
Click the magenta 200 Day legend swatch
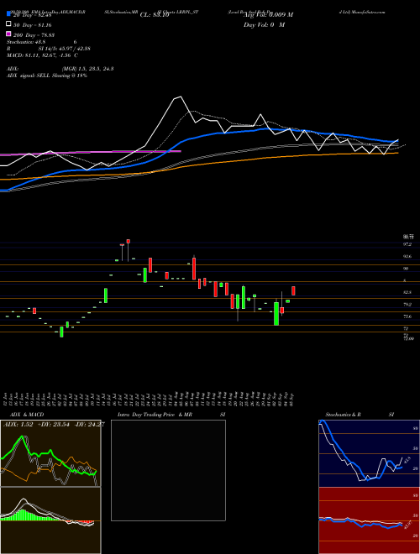8,34
